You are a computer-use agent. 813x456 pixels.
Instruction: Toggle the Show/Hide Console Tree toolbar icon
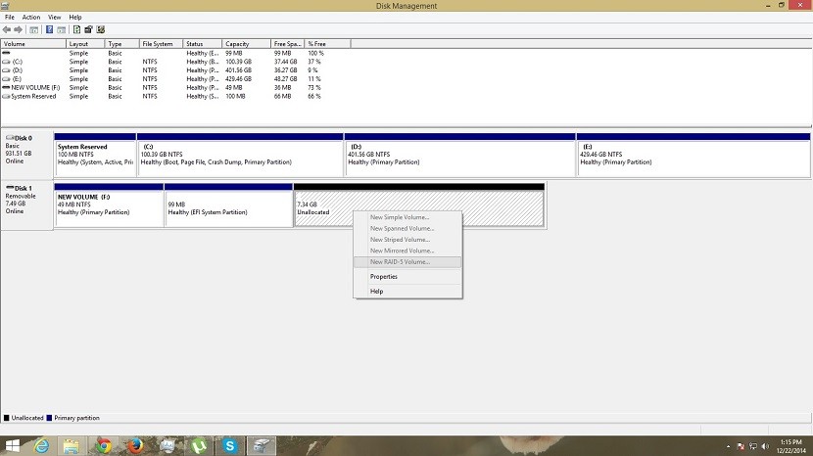[x=33, y=29]
